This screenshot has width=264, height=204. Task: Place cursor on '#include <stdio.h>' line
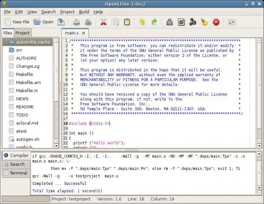coord(89,123)
